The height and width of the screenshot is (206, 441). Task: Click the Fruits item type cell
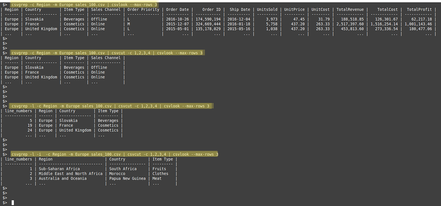[x=159, y=169]
